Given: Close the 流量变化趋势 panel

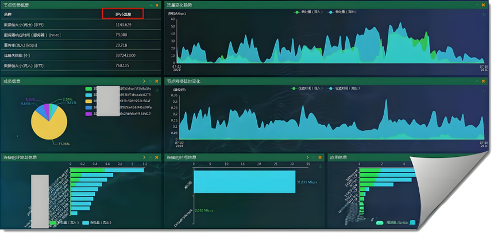Looking at the screenshot, I should point(484,5).
